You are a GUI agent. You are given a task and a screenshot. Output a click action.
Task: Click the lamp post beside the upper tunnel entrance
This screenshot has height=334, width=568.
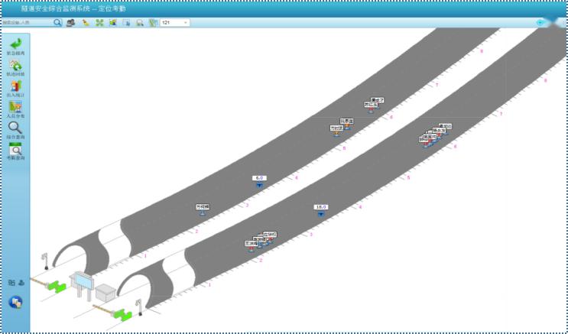point(45,261)
